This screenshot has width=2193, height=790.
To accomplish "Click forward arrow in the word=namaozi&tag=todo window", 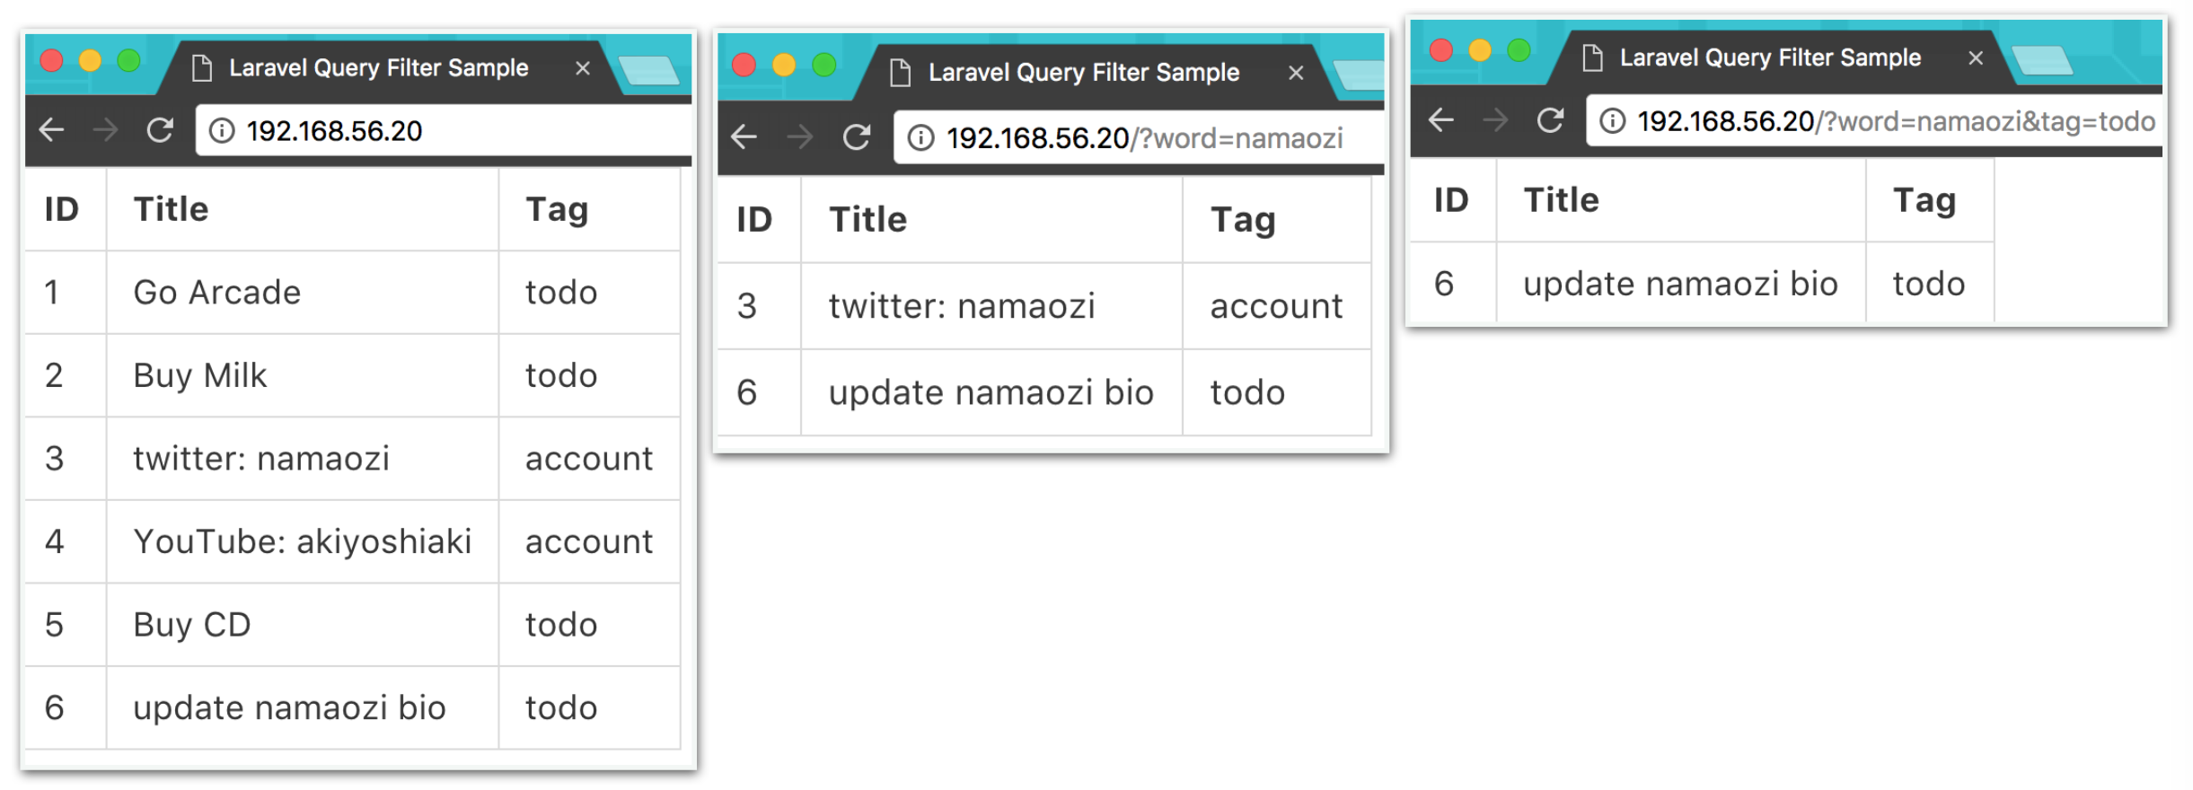I will point(1496,120).
